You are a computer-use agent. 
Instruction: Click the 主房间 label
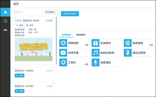pos(18,21)
